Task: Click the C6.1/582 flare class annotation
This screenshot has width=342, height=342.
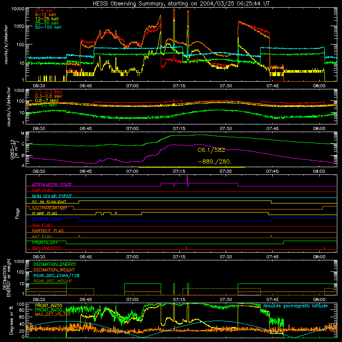Action: coord(211,150)
